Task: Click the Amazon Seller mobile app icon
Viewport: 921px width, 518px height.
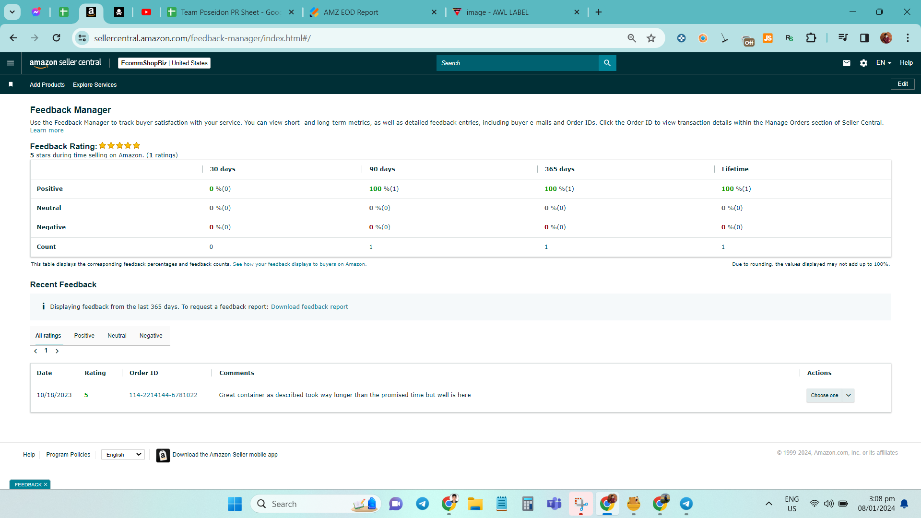Action: pyautogui.click(x=163, y=455)
